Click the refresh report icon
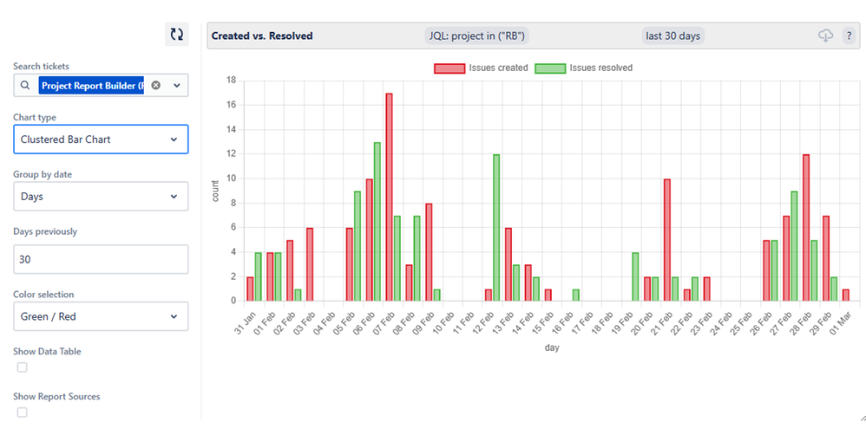The height and width of the screenshot is (448, 866). 177,34
